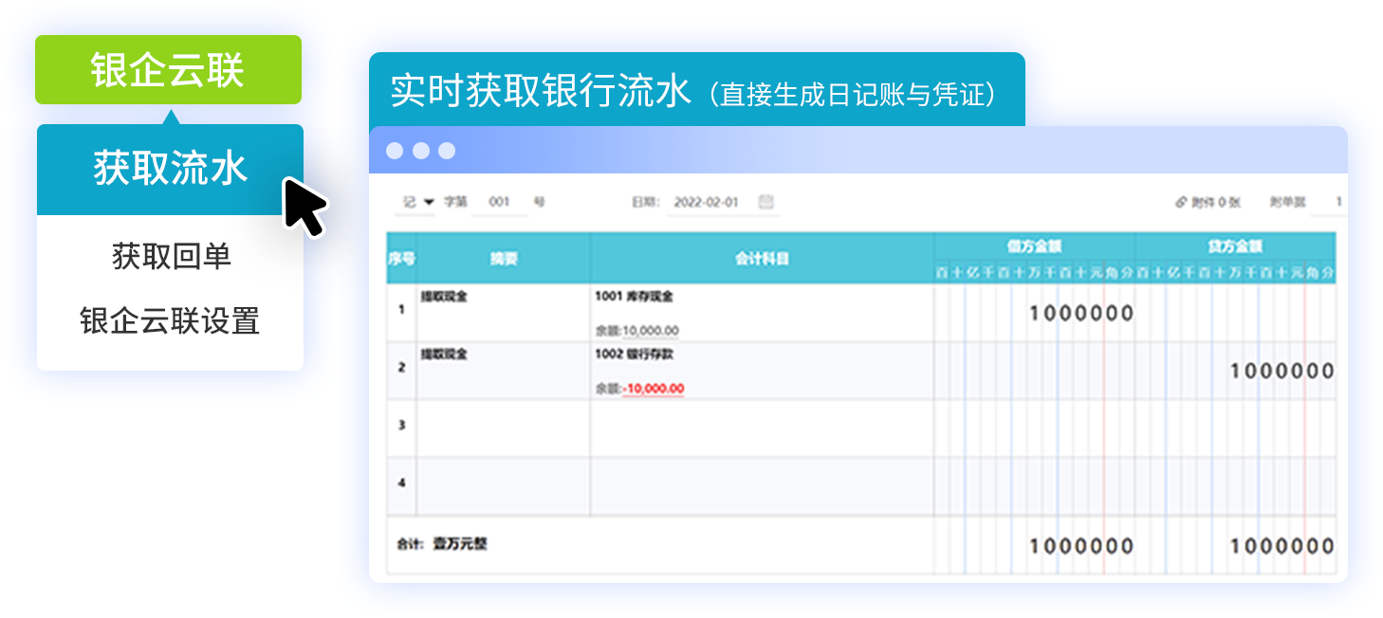Click the empty account cell in row 4

pos(762,486)
